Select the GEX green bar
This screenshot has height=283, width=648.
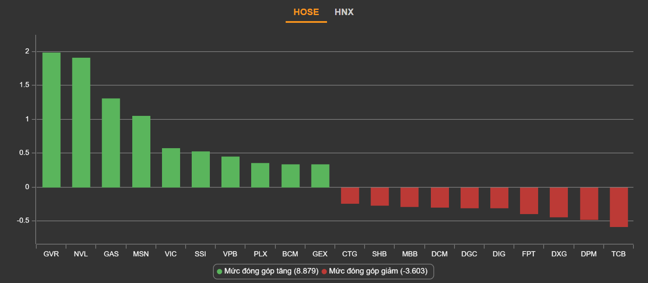[320, 176]
